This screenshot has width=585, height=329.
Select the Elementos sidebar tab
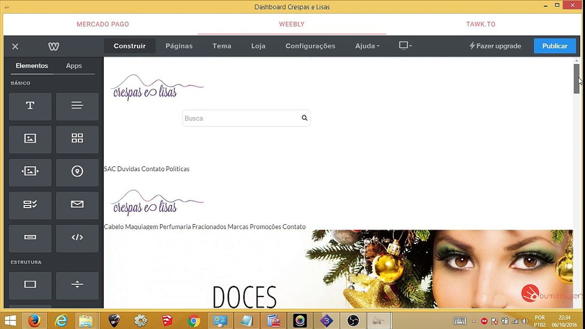[x=32, y=66]
